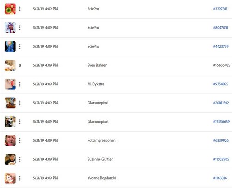Open three-dot menu for Glamourpixel #20811592
The height and width of the screenshot is (188, 232).
20,103
